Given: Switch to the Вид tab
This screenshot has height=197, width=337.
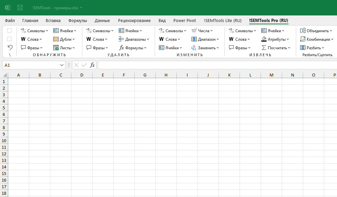Looking at the screenshot, I should click(x=162, y=21).
